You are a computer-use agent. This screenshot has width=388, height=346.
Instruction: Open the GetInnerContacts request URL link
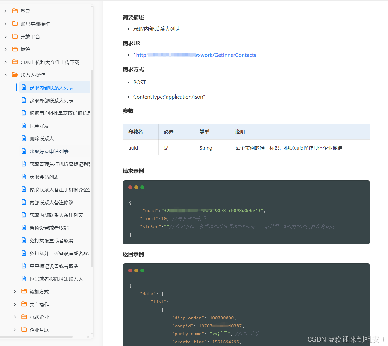tap(196, 55)
